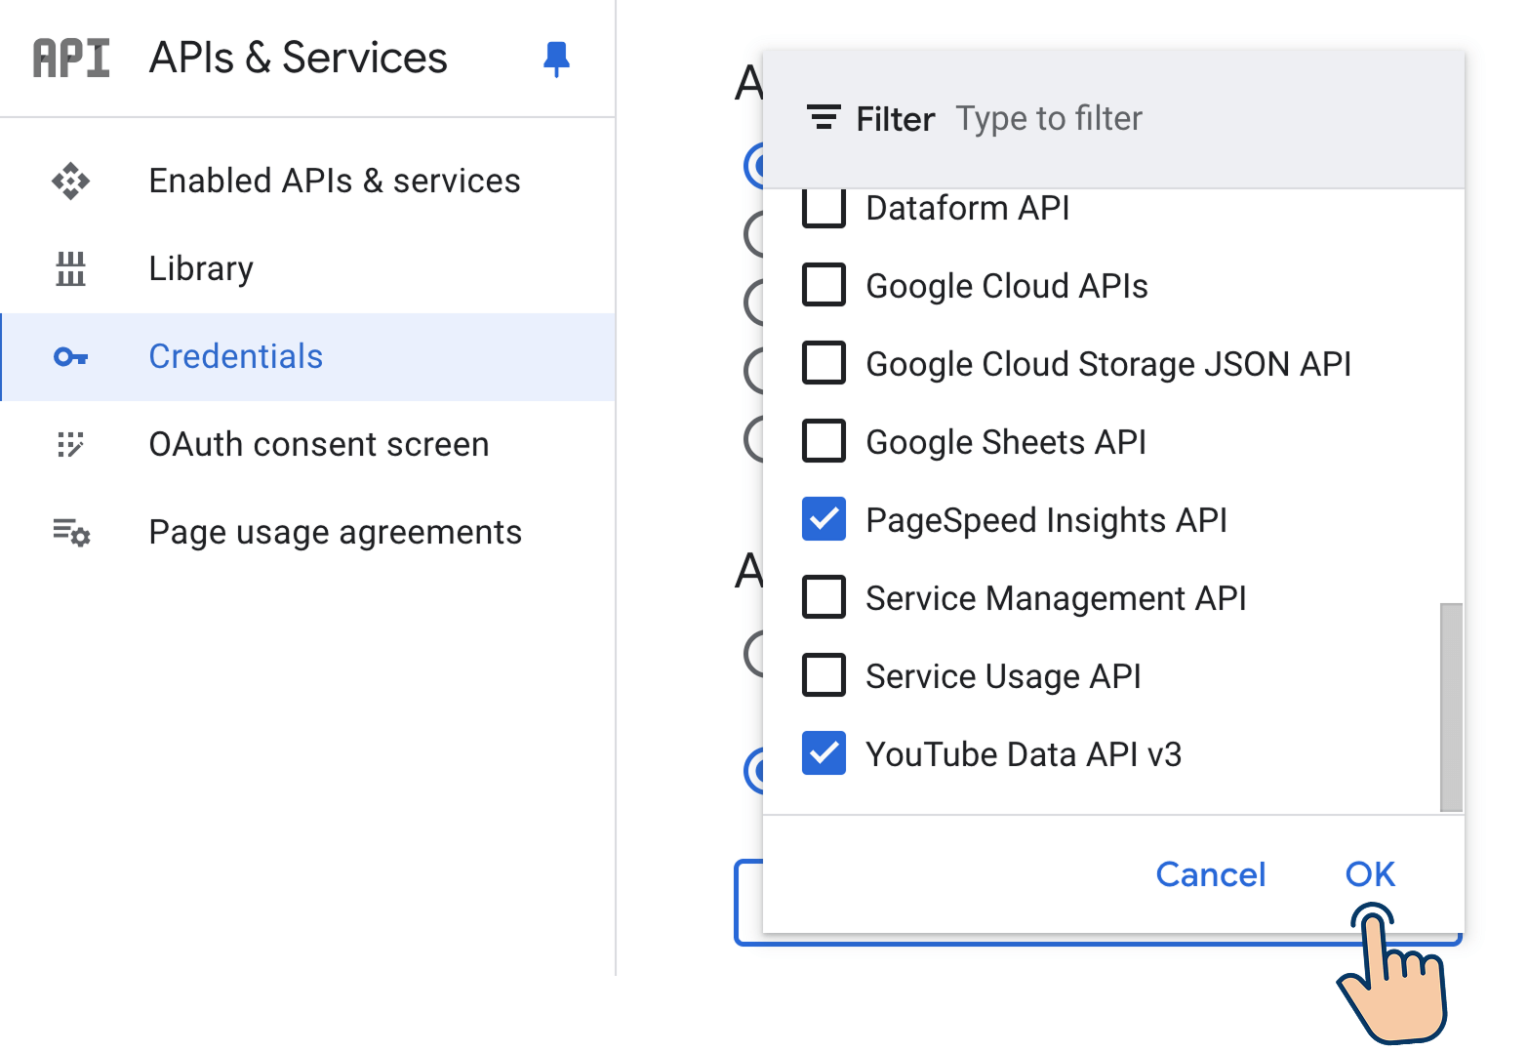Click the blue pin icon
The image size is (1528, 1052).
(556, 59)
